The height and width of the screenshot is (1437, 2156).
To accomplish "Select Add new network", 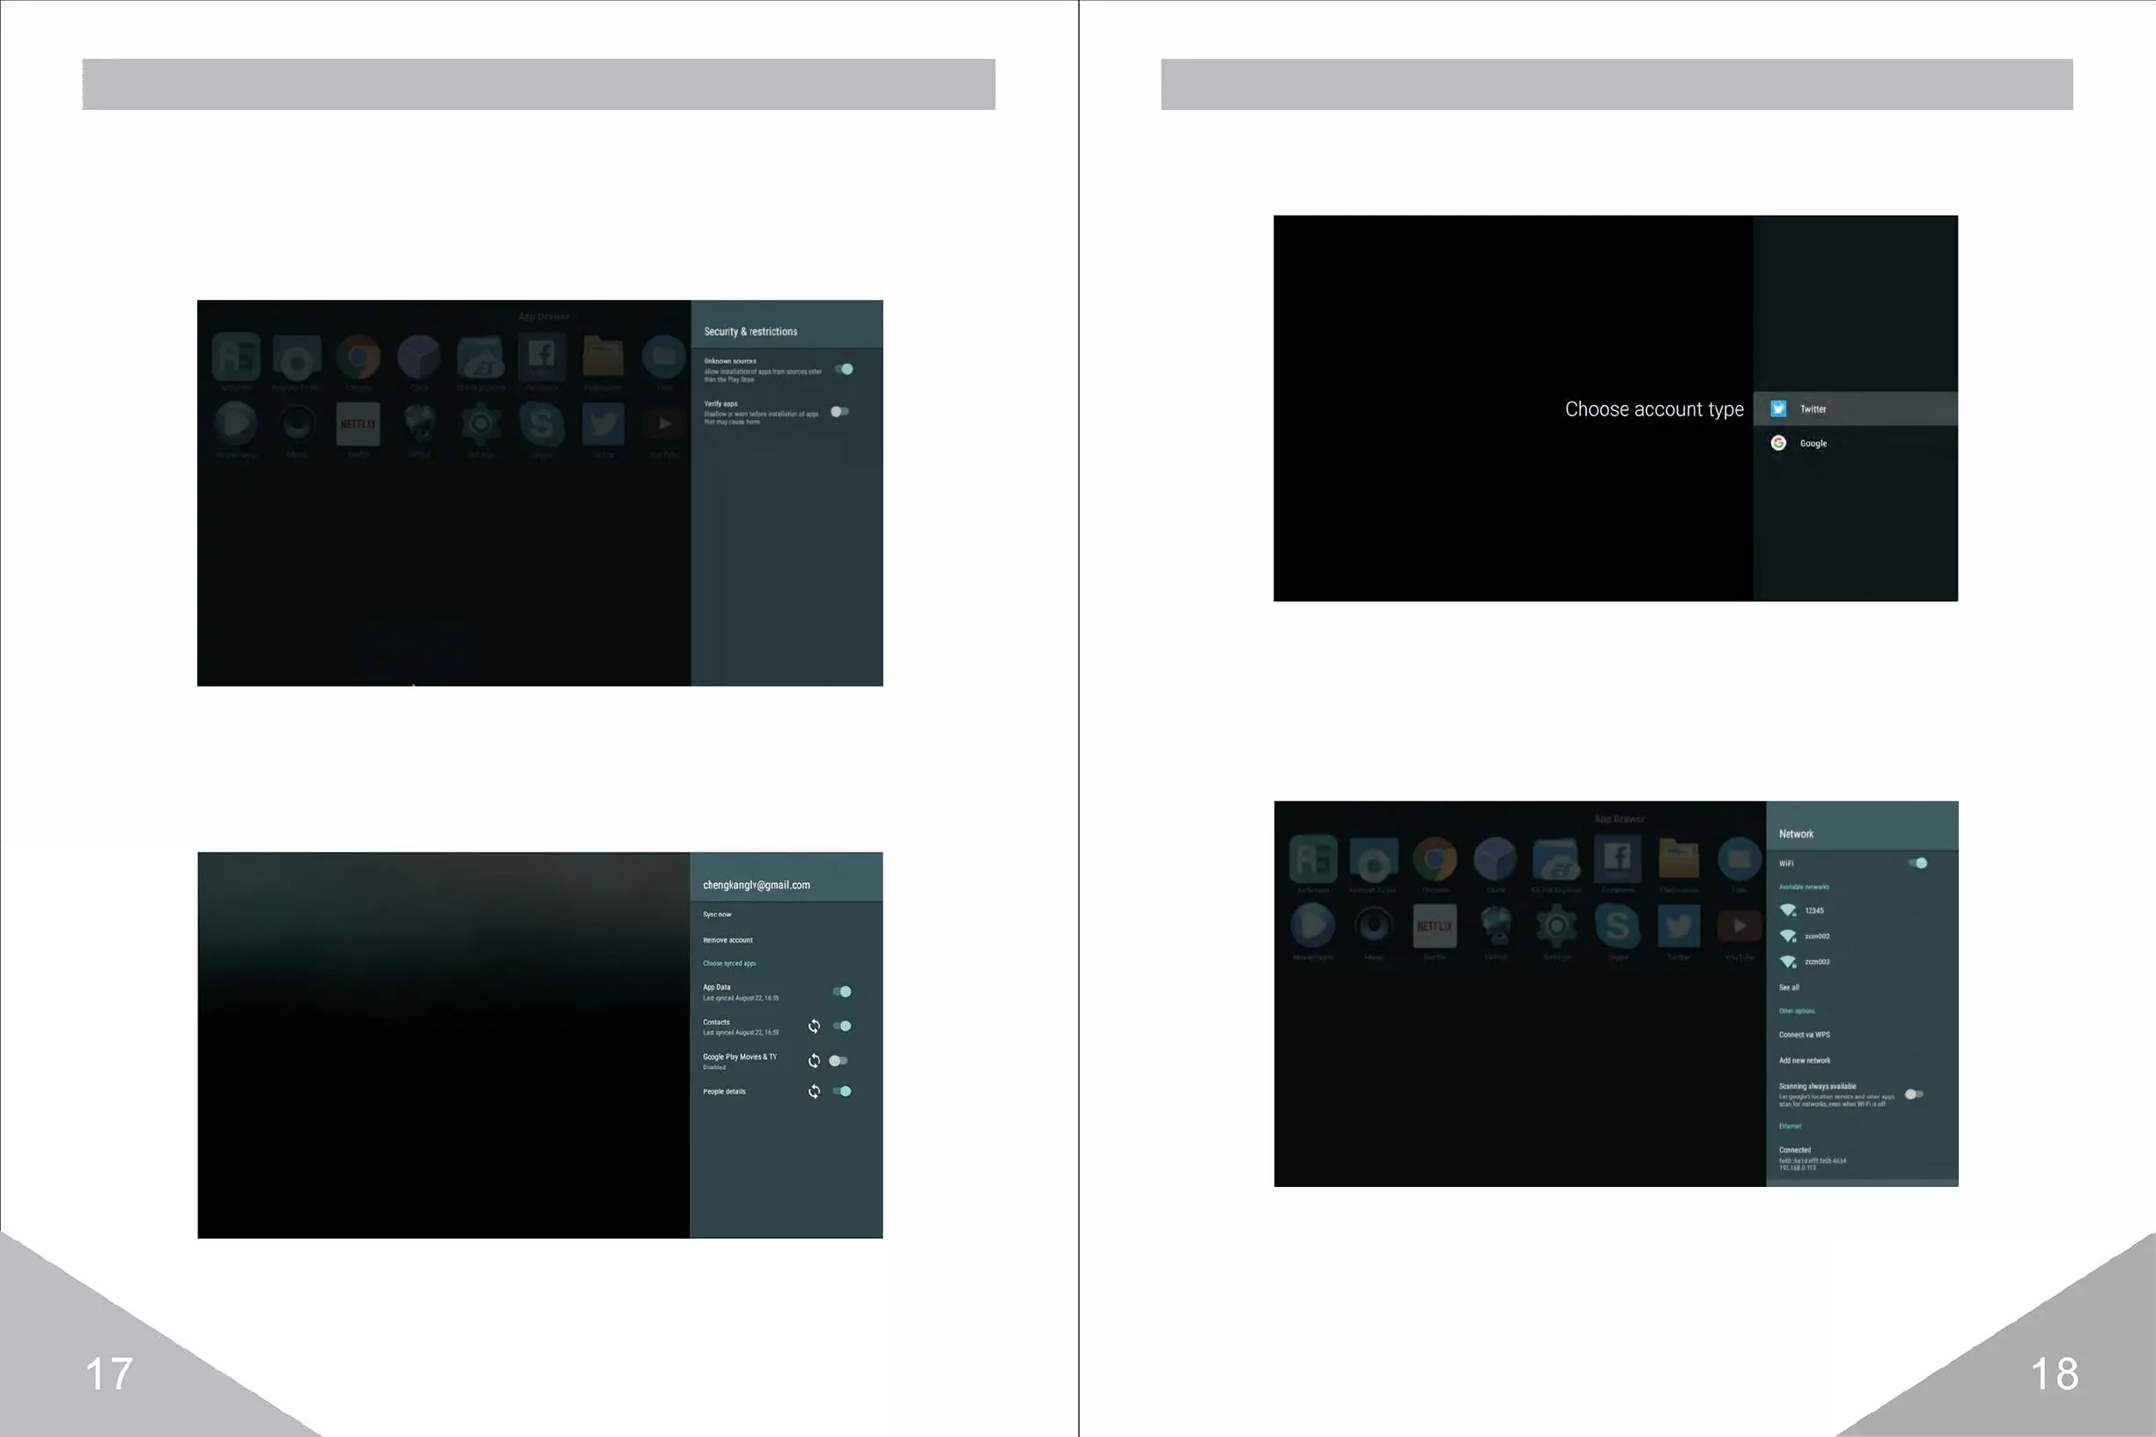I will [1804, 1060].
